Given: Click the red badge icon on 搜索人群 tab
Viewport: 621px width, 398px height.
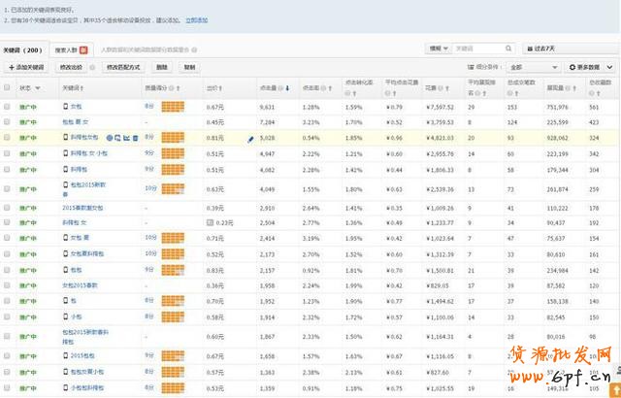Looking at the screenshot, I should point(84,49).
